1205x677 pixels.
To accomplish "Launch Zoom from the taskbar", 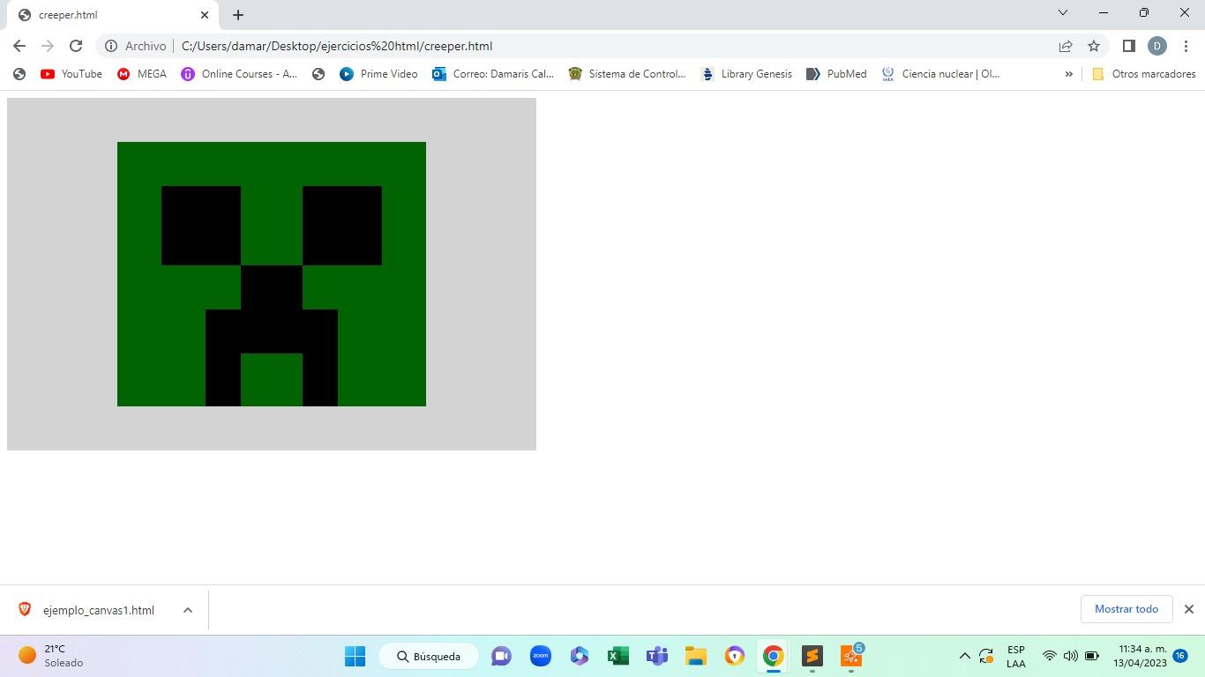I will (x=541, y=656).
